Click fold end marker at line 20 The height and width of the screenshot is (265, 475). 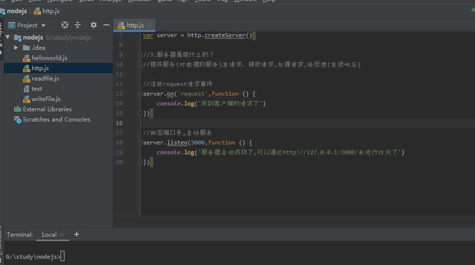point(140,162)
